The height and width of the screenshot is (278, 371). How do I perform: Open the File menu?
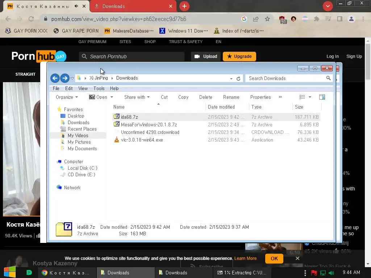56,88
